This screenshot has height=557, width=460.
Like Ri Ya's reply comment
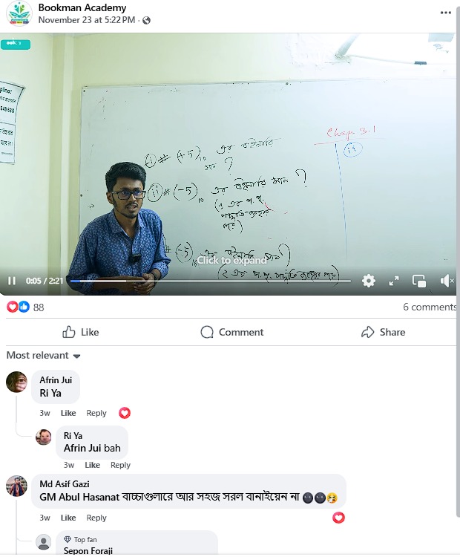click(x=92, y=465)
